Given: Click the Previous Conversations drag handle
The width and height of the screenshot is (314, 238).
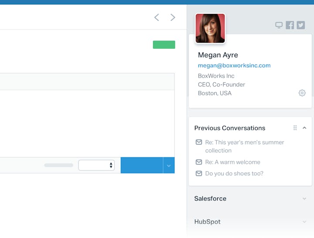Looking at the screenshot, I should tap(295, 128).
